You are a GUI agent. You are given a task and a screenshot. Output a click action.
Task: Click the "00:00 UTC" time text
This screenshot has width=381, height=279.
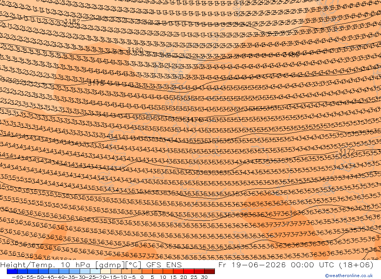point(313,265)
